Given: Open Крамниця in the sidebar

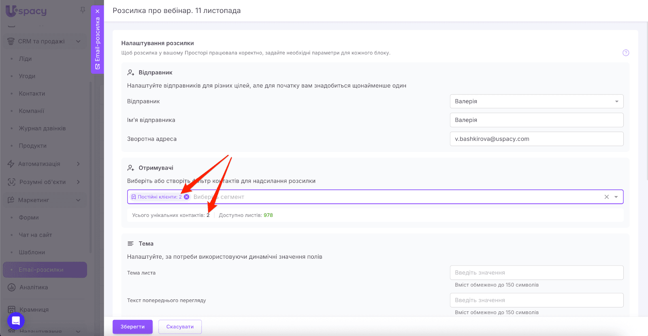Looking at the screenshot, I should [x=34, y=310].
